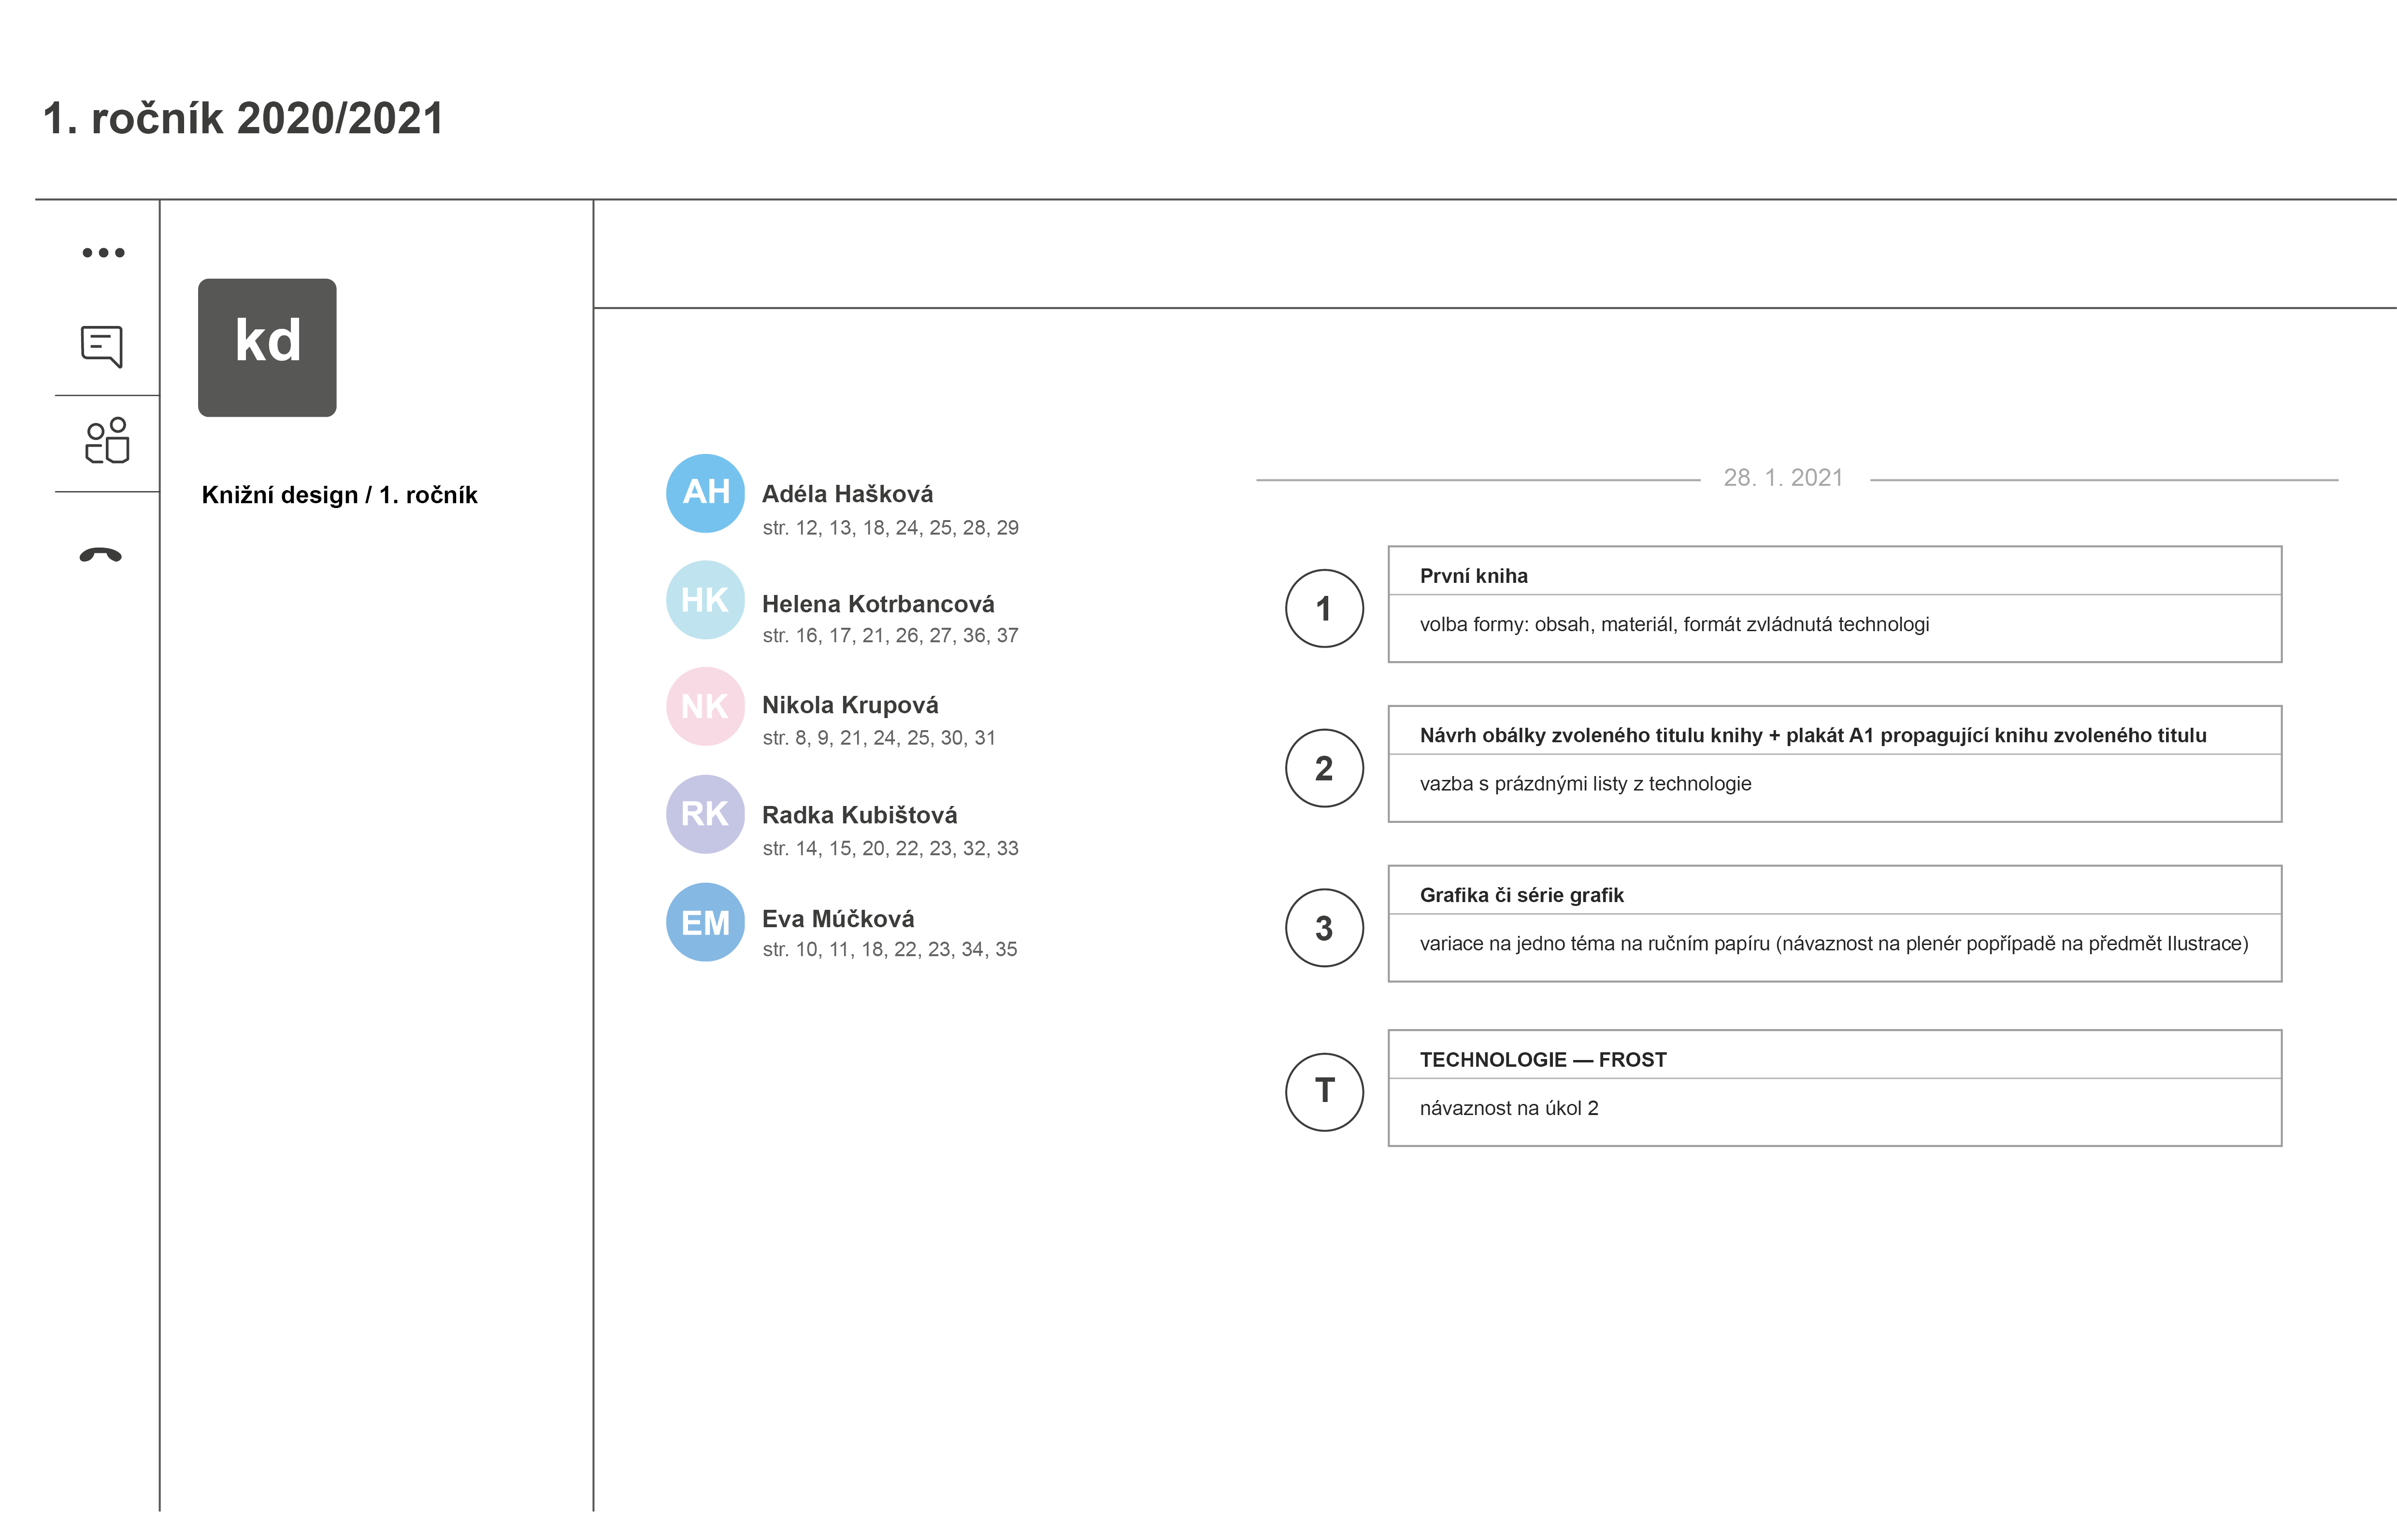Click the circled T technology marker

[1323, 1092]
